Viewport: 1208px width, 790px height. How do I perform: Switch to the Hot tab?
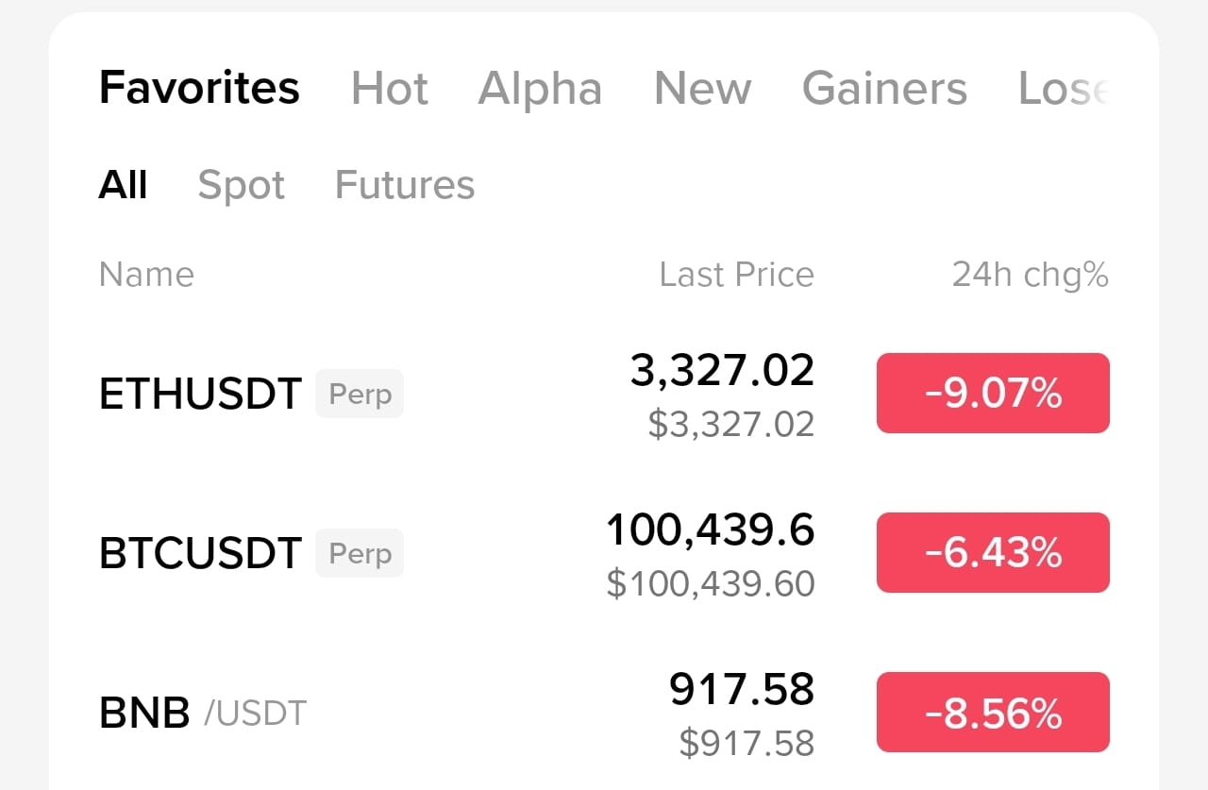[x=389, y=89]
